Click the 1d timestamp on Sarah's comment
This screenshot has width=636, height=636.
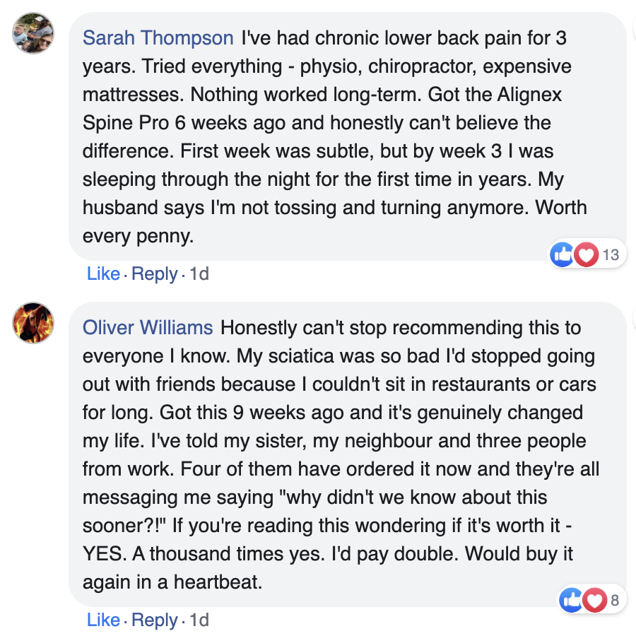199,273
